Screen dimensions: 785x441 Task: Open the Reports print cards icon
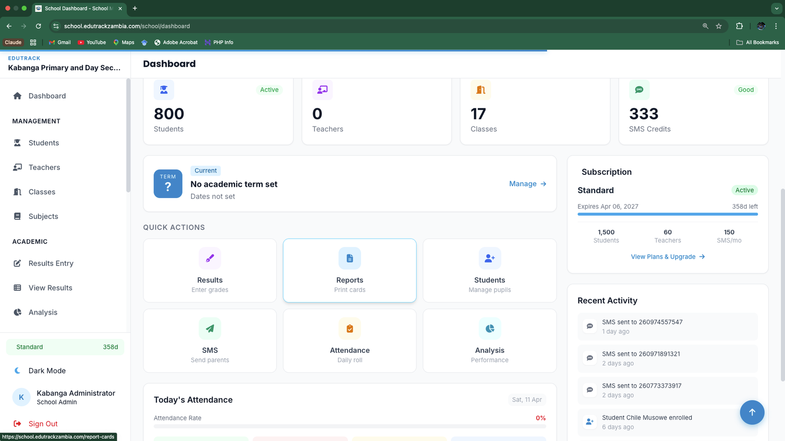click(349, 258)
